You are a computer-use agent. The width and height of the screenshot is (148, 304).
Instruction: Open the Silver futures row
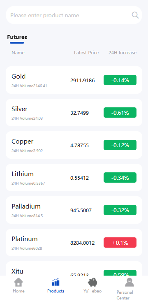[74, 113]
